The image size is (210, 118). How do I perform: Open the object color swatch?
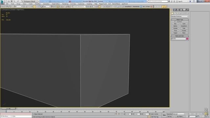pos(187,39)
